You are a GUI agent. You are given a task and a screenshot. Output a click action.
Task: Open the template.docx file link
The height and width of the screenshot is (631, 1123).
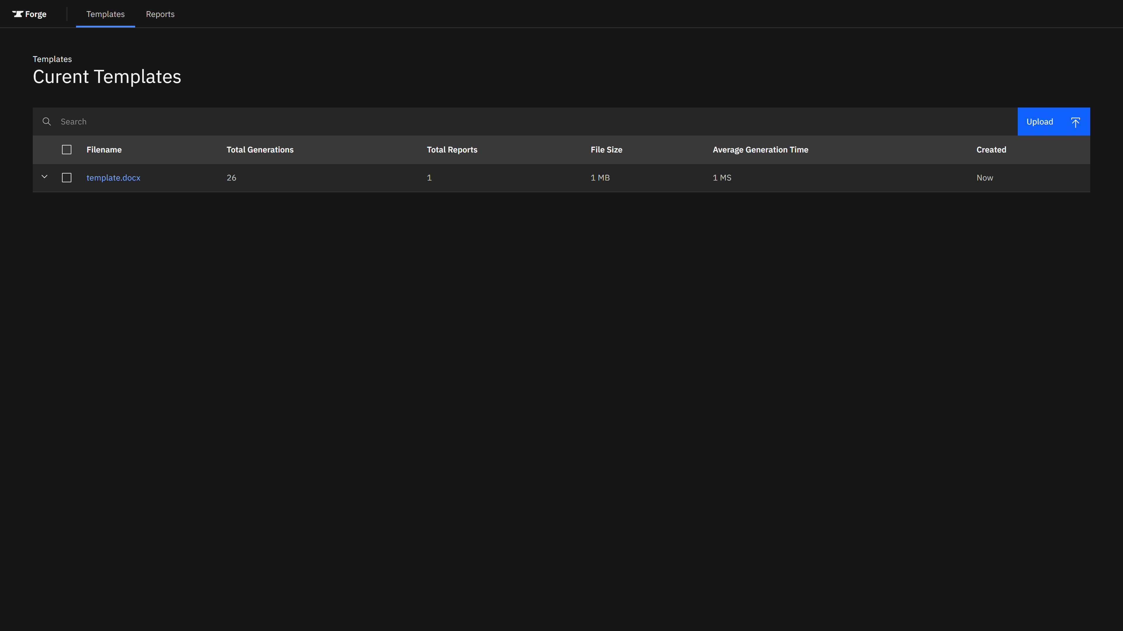click(x=113, y=178)
